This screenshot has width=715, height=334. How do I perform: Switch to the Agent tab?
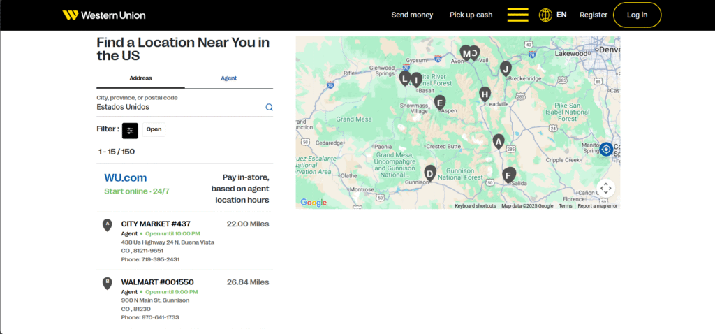pyautogui.click(x=228, y=78)
